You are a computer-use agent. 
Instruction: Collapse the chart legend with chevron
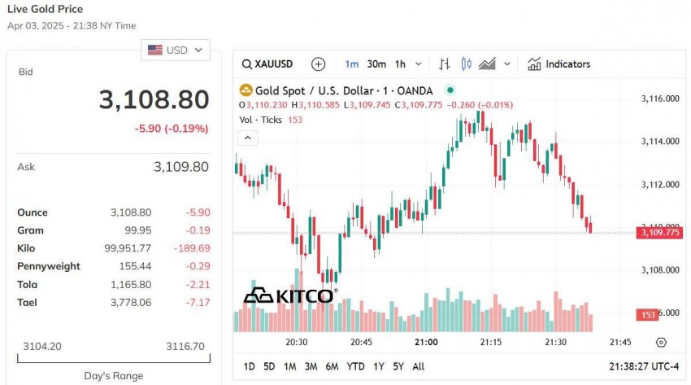tap(247, 138)
